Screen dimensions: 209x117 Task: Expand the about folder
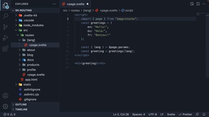[20, 50]
